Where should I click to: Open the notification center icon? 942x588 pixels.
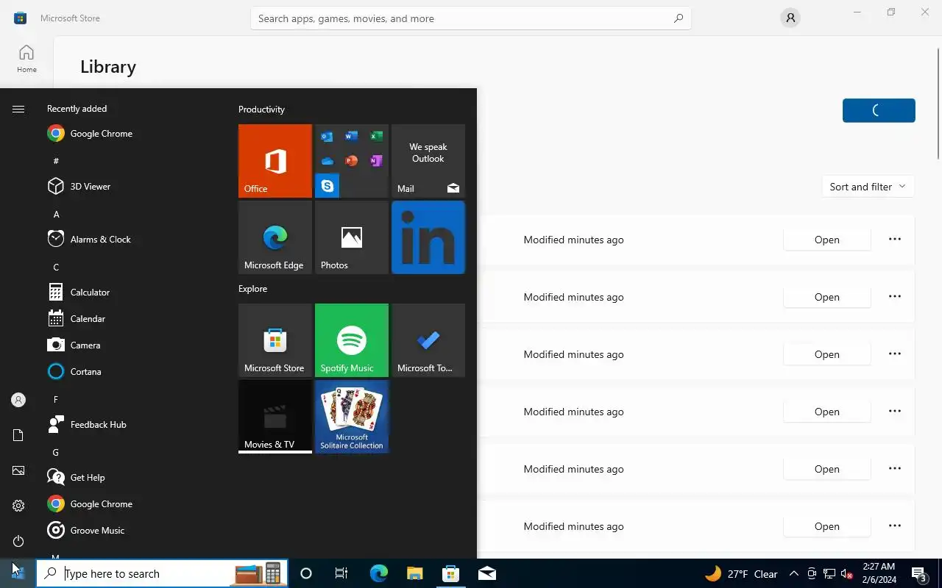tap(919, 573)
